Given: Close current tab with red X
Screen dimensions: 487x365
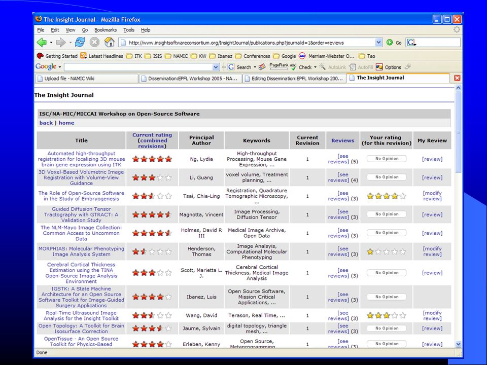Looking at the screenshot, I should [457, 78].
